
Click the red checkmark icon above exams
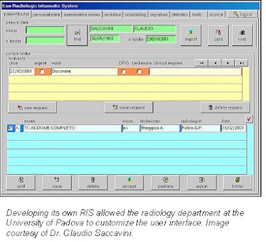(249, 119)
